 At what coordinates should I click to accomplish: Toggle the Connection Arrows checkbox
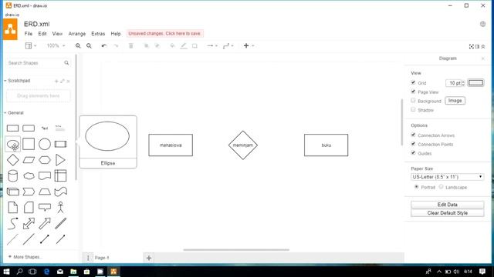[x=413, y=135]
